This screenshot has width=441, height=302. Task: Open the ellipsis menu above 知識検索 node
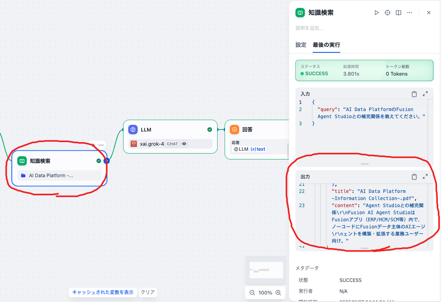101,145
